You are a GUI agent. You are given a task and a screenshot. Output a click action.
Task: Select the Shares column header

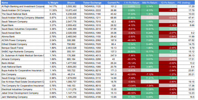(x=71, y=3)
